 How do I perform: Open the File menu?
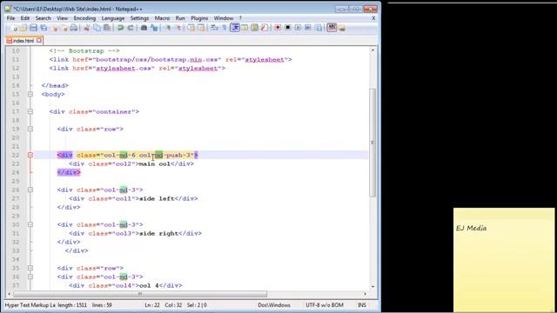point(10,18)
